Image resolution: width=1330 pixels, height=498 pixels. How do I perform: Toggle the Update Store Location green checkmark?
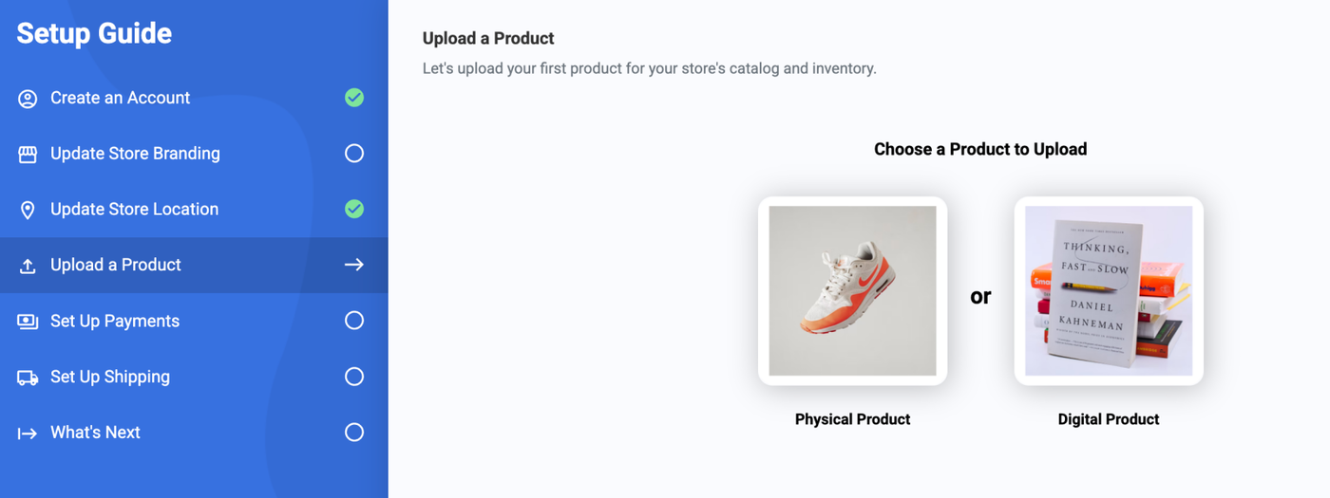click(x=354, y=209)
